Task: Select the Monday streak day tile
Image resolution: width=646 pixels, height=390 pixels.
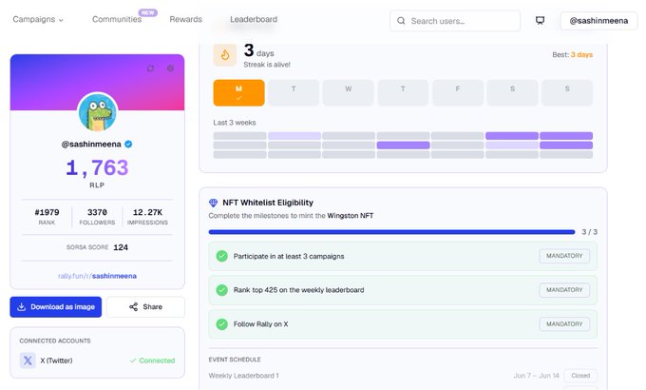Action: click(x=239, y=93)
